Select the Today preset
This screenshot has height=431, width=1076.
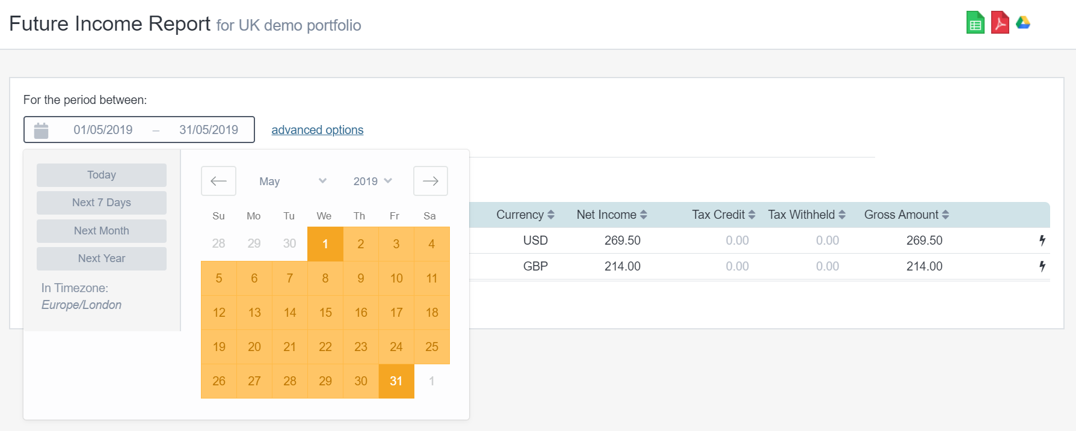point(102,175)
